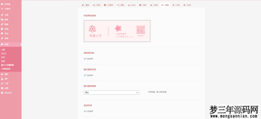Screen dimensions: 261x119
Task: Select the active 增强 tab
Action: point(165,5)
